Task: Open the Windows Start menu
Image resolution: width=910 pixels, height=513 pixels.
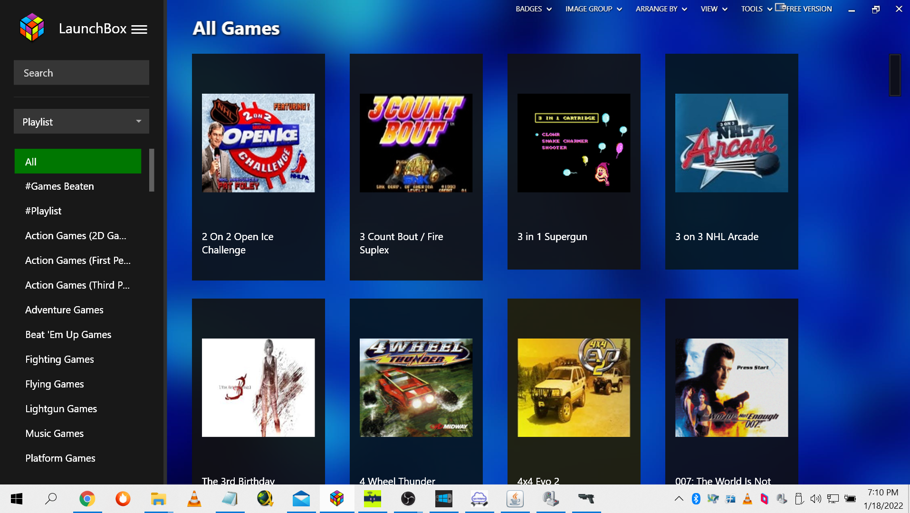Action: pos(17,499)
